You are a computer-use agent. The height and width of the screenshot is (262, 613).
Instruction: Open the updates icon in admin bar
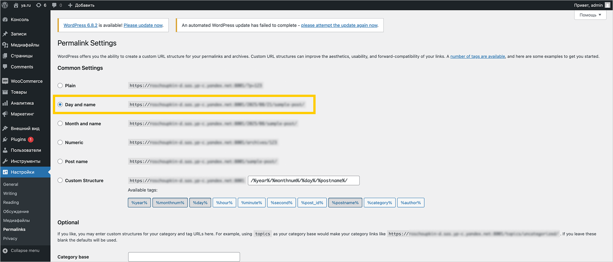pyautogui.click(x=39, y=5)
